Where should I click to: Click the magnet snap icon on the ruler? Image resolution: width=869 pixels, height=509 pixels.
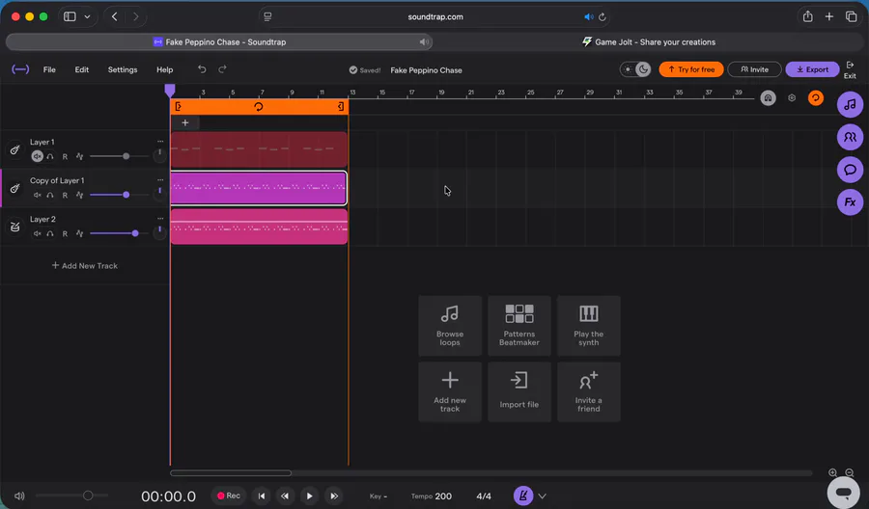click(x=768, y=98)
